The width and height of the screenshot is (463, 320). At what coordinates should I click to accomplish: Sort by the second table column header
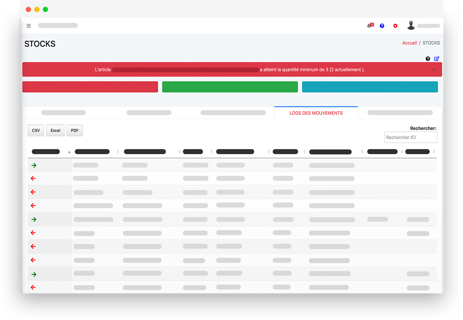pyautogui.click(x=92, y=152)
